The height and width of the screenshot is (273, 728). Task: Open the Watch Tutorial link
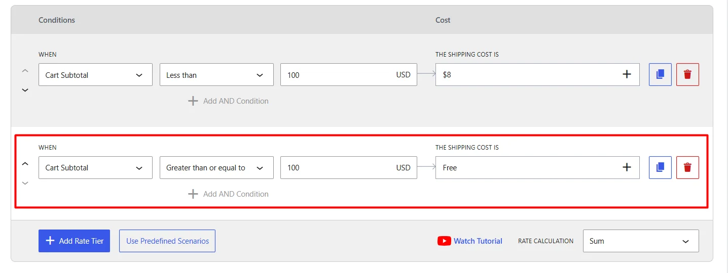coord(478,241)
